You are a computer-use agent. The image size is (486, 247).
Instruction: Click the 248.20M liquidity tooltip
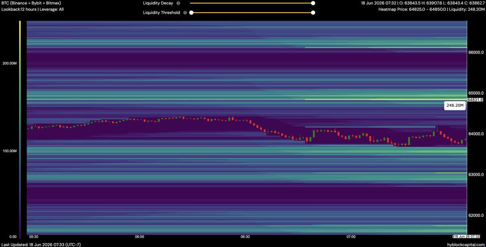tap(455, 105)
